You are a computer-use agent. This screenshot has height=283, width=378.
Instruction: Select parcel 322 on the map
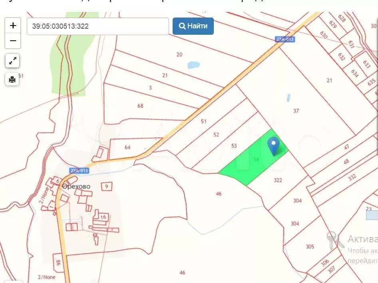[278, 180]
